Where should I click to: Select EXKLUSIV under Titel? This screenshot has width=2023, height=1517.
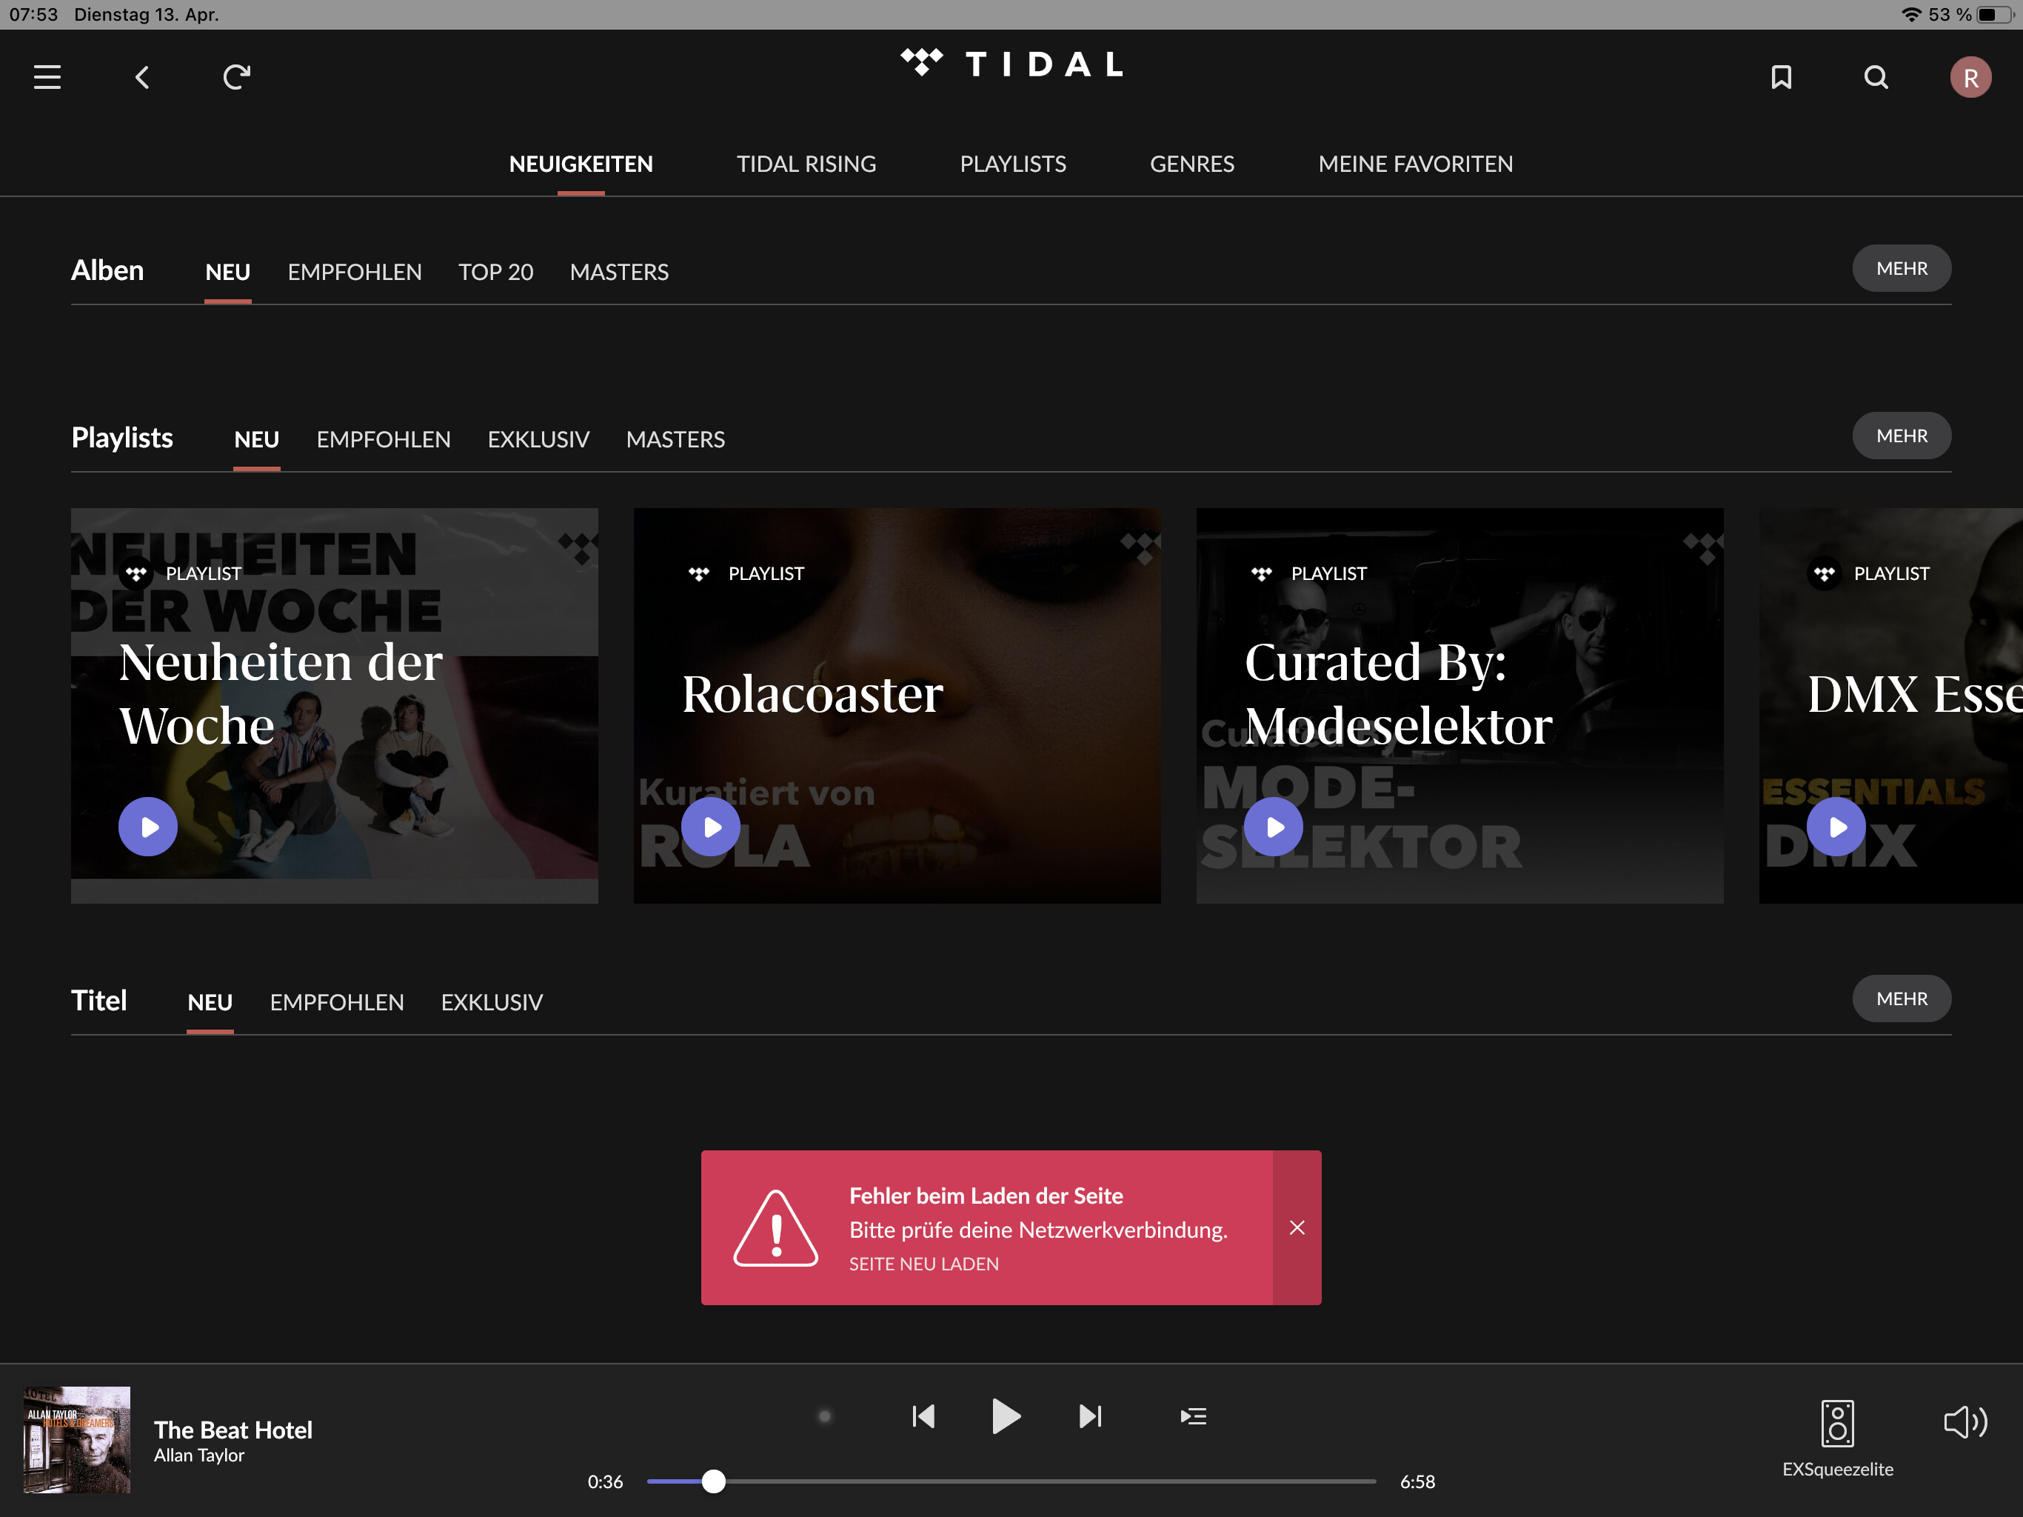click(491, 1002)
